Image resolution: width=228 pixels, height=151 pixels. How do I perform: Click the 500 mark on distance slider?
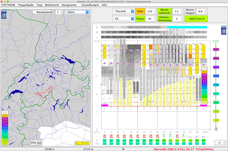(x=216, y=85)
